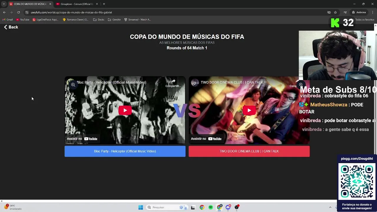Screen dimensions: 377x212
Task: Open site information icon in address bar
Action: (27, 12)
